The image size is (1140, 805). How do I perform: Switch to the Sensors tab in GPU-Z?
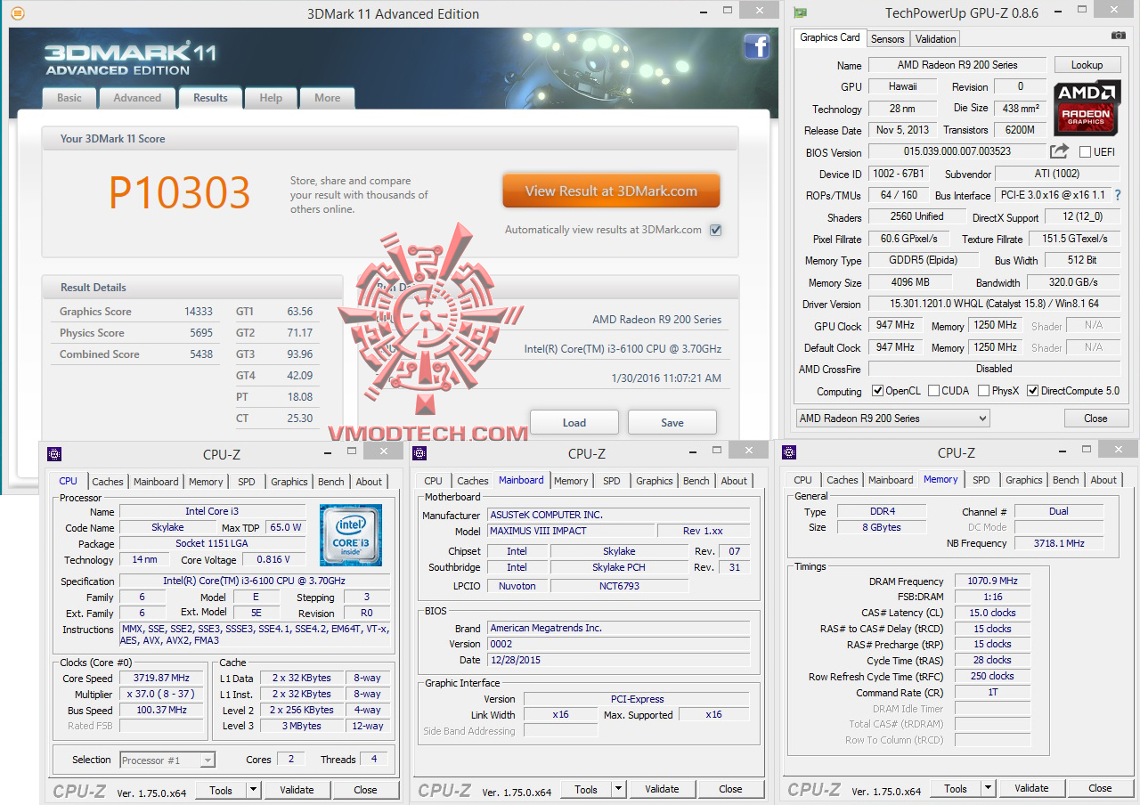887,39
